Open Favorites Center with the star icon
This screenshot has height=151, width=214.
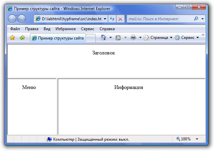(13, 38)
